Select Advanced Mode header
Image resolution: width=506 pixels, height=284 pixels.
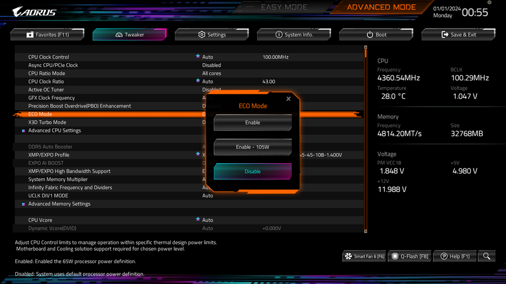pos(381,7)
